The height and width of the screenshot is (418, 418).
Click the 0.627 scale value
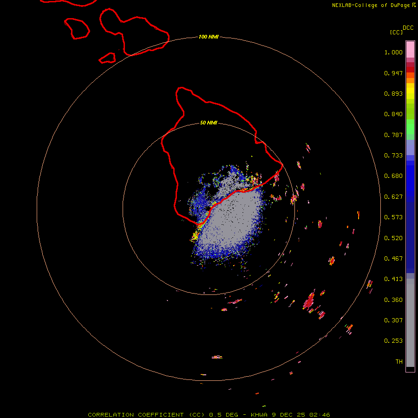coord(393,197)
